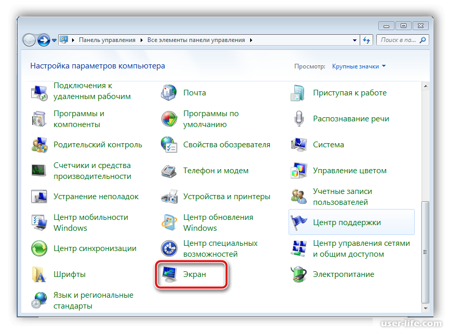Open Язык и региональные стандарты icon
Image resolution: width=450 pixels, height=334 pixels.
[x=39, y=300]
